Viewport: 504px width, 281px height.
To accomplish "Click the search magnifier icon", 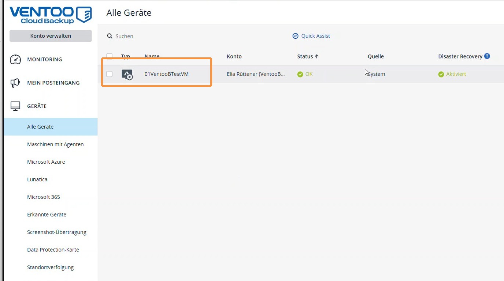I will (x=110, y=36).
